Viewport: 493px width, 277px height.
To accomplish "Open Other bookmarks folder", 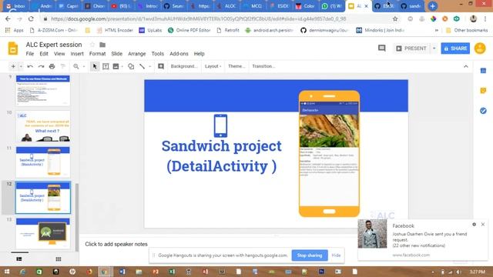I will click(467, 30).
